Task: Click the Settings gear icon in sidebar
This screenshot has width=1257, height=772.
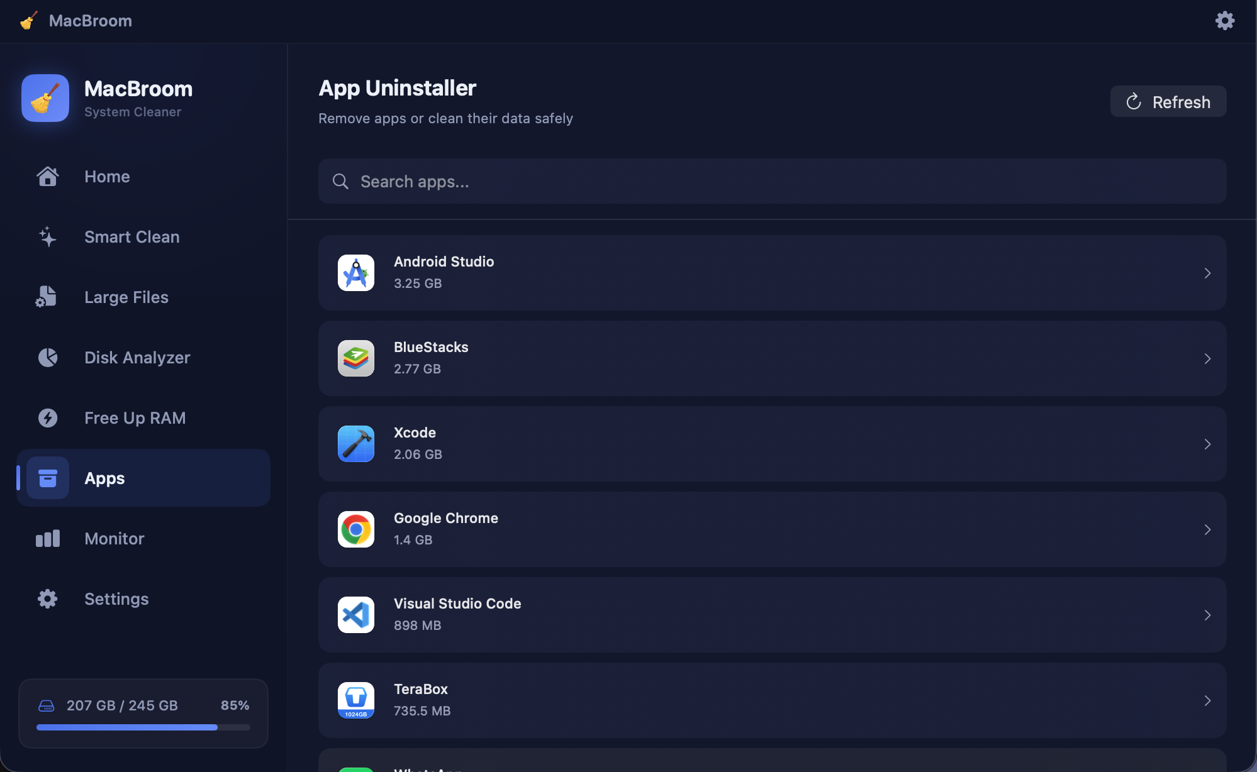Action: coord(48,598)
